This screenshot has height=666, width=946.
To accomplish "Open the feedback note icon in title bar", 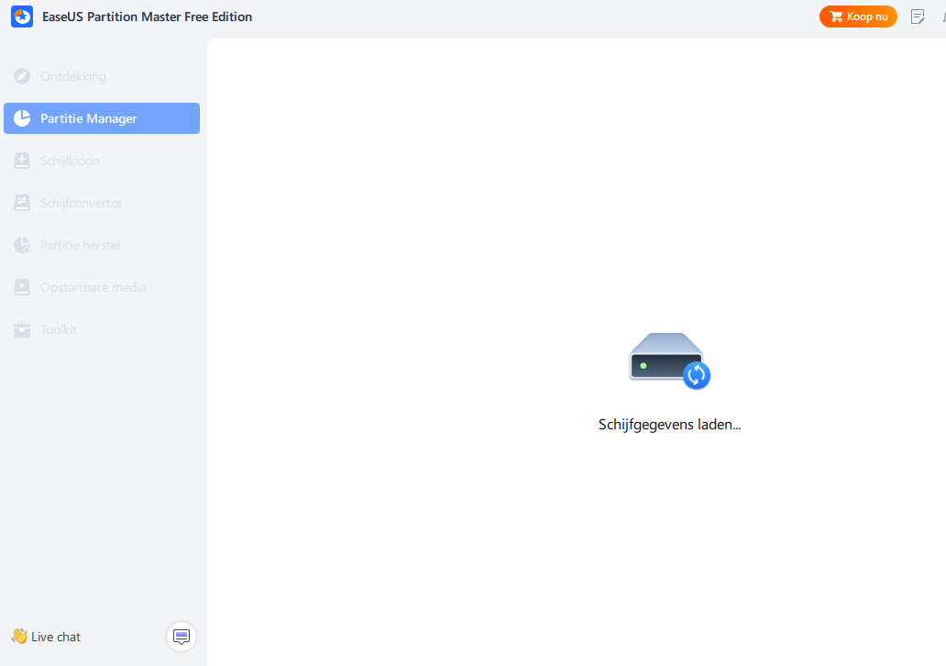I will [x=918, y=17].
